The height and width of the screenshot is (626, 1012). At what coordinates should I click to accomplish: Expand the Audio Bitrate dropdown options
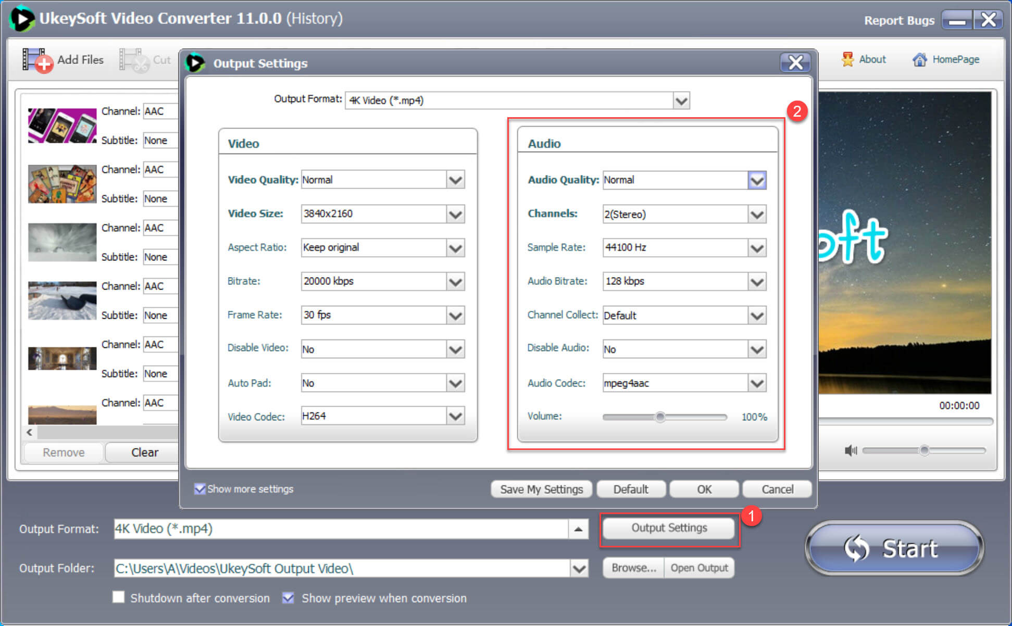click(758, 281)
